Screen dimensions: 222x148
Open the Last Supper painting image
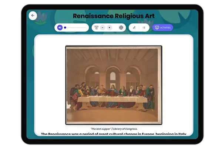[114, 85]
